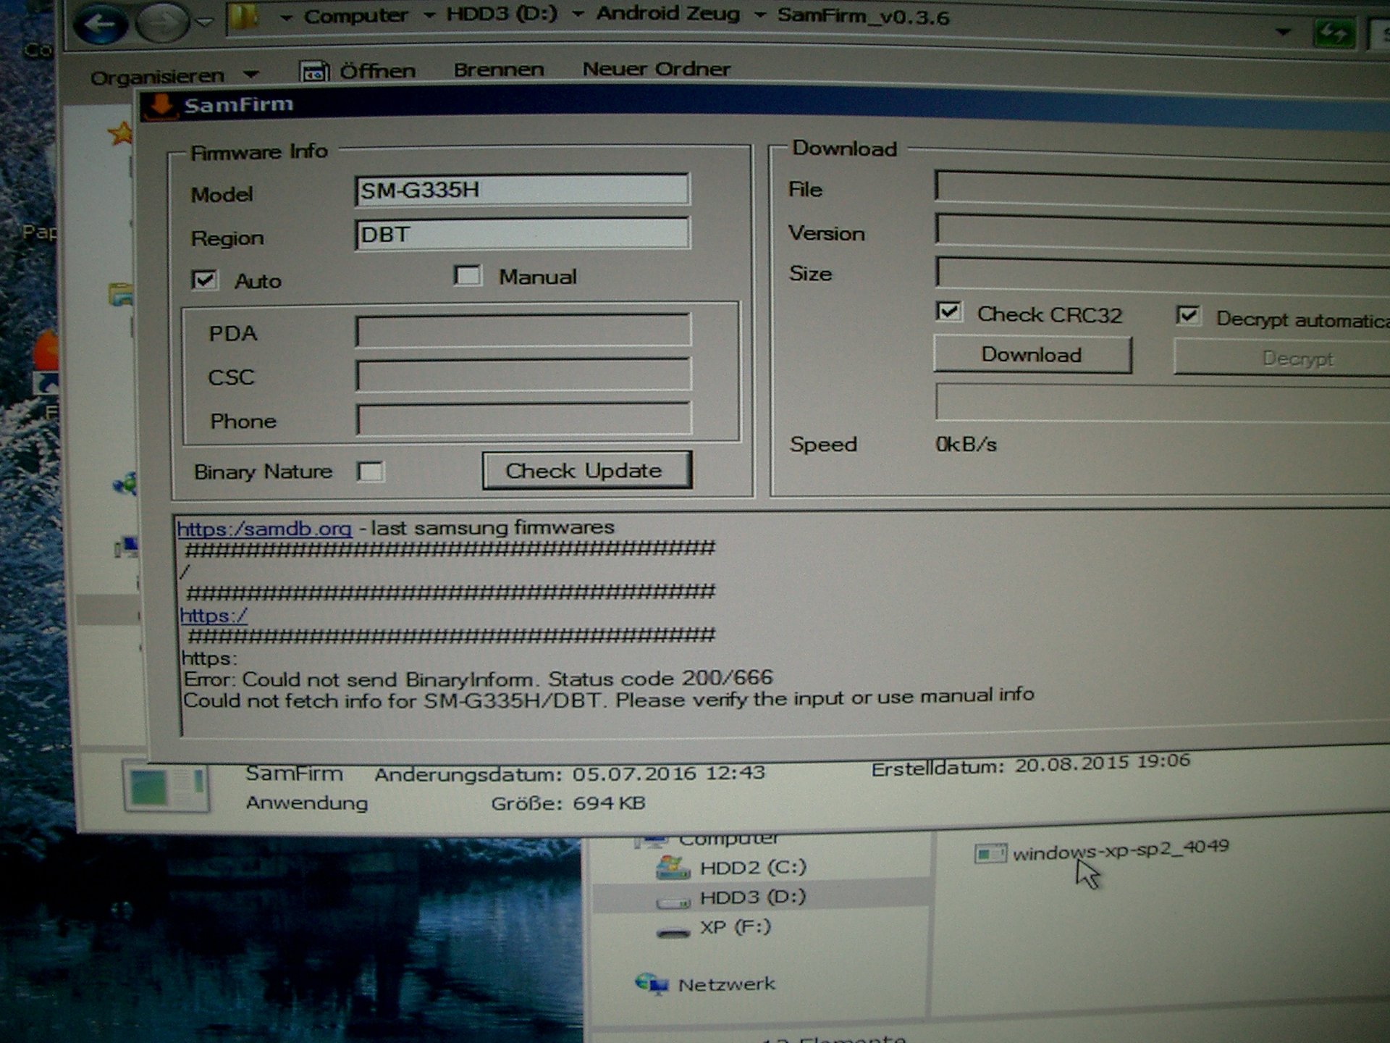Click the Check Update button
This screenshot has width=1390, height=1043.
pyautogui.click(x=587, y=471)
